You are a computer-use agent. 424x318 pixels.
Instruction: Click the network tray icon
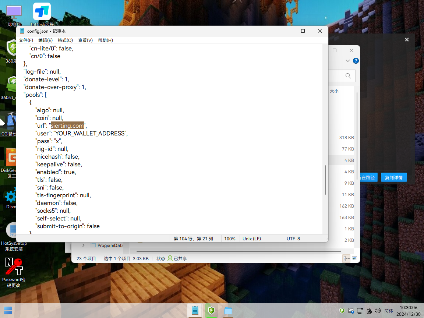[360, 311]
